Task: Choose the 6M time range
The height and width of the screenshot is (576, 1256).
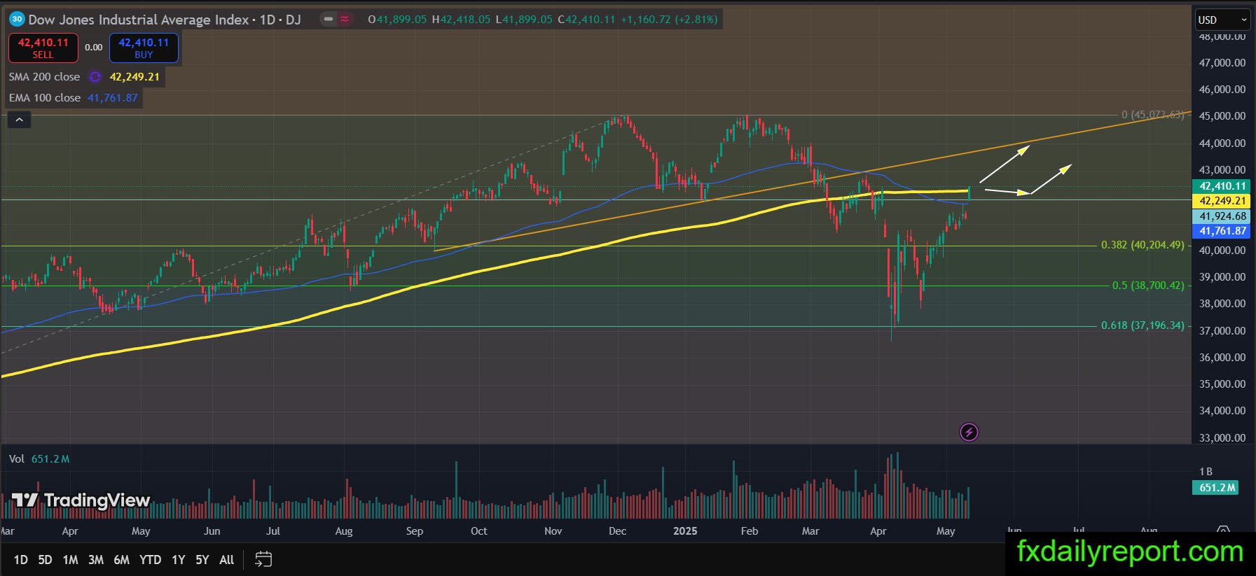Action: 121,560
